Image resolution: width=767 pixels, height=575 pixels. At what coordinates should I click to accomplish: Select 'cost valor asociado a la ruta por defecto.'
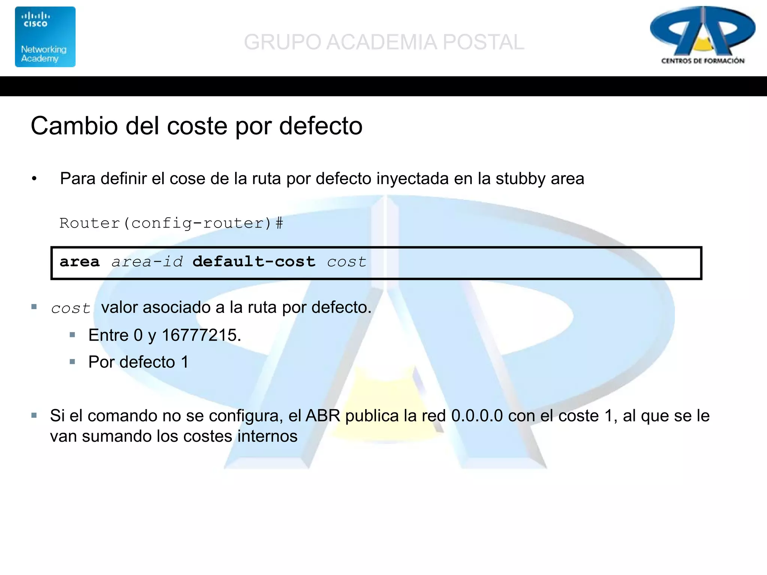click(x=211, y=308)
